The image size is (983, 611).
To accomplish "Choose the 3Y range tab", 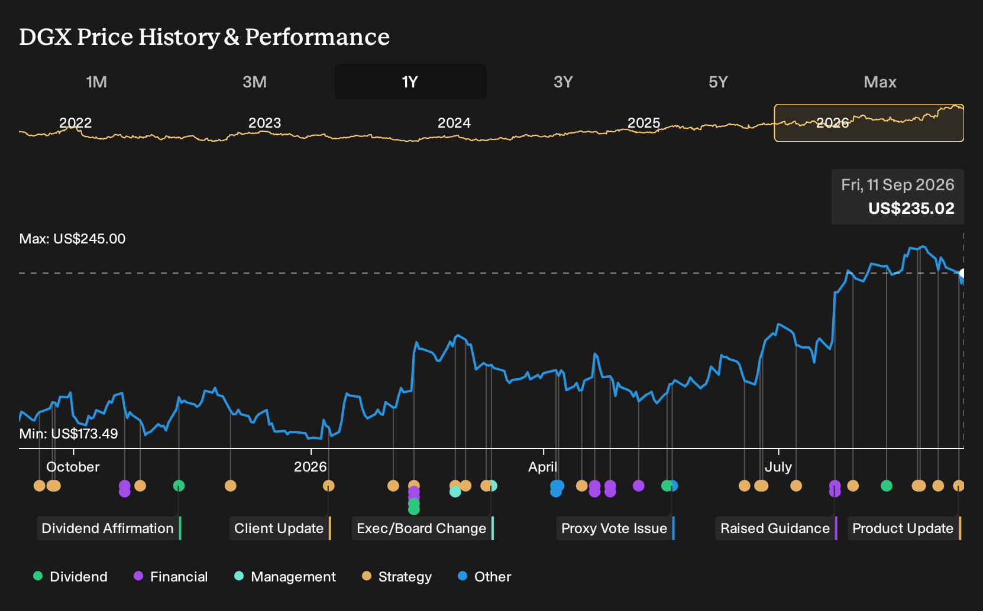I will coord(563,82).
